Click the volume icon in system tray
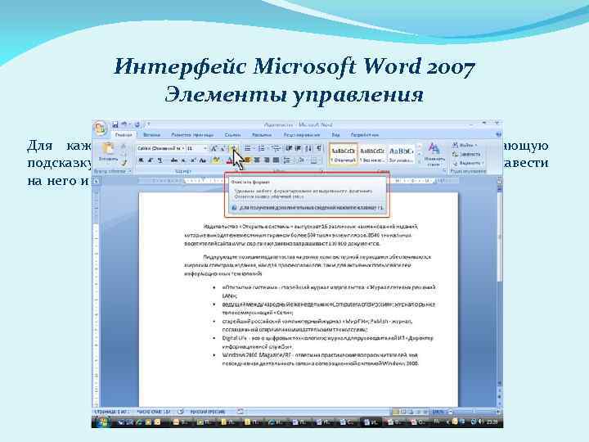The height and width of the screenshot is (442, 589). point(482,422)
